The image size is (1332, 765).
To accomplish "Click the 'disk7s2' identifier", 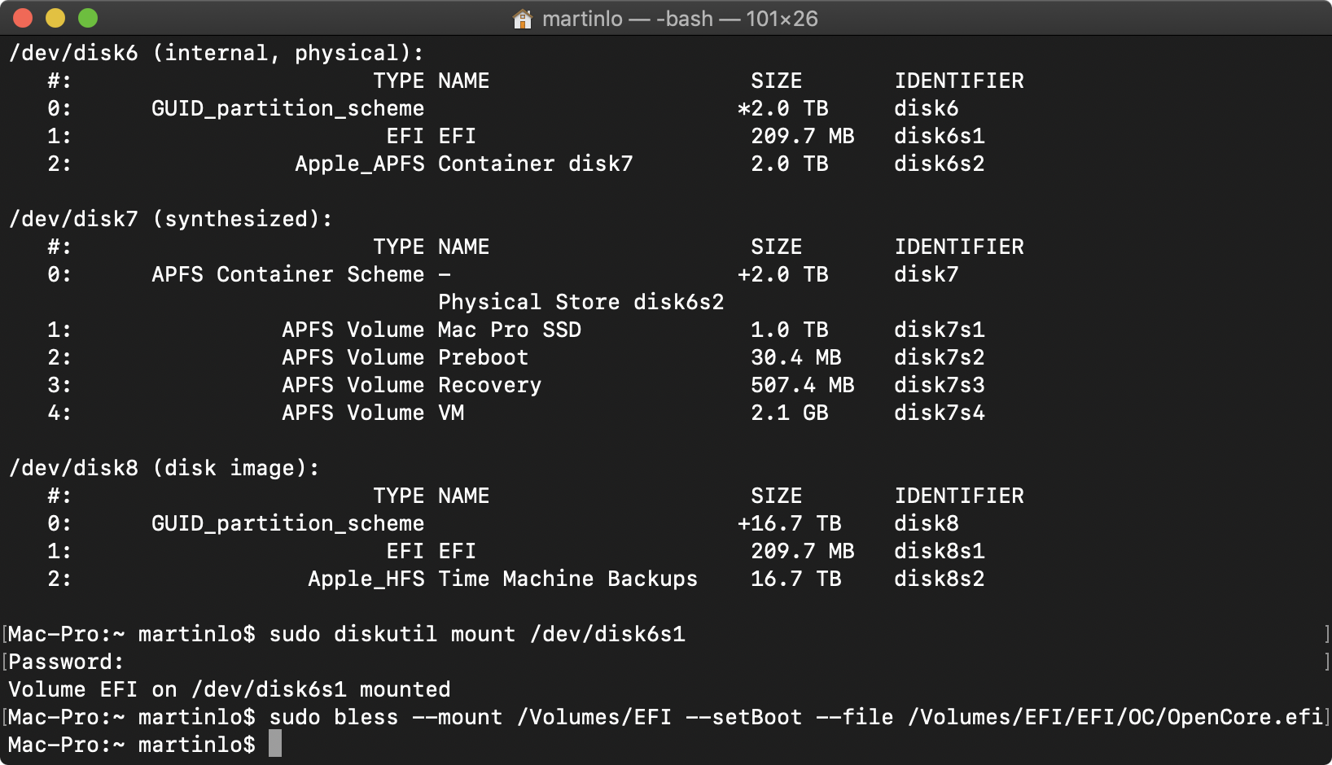I will (x=940, y=357).
